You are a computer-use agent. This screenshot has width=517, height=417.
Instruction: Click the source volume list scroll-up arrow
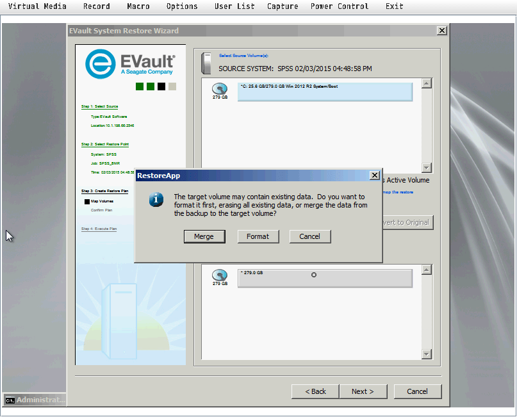[x=427, y=83]
